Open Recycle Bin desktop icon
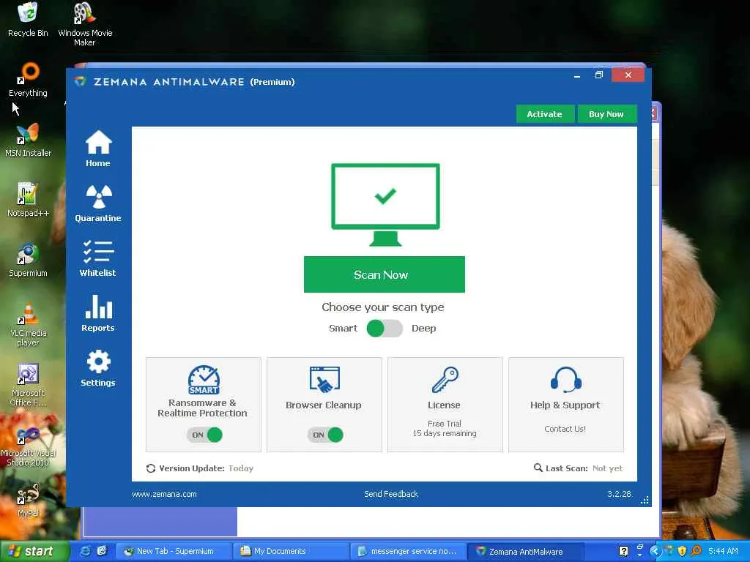 pyautogui.click(x=28, y=20)
